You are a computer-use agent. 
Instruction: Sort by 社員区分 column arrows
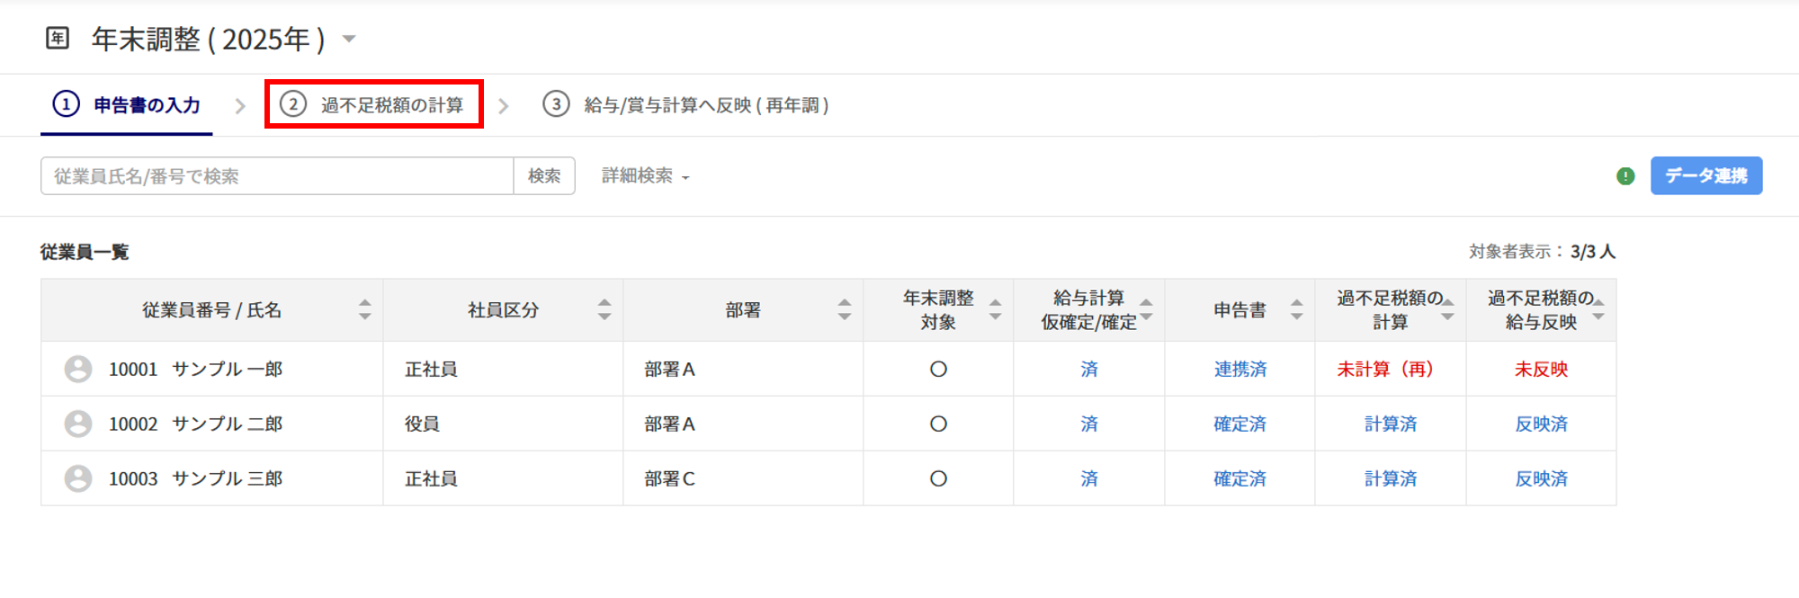604,310
